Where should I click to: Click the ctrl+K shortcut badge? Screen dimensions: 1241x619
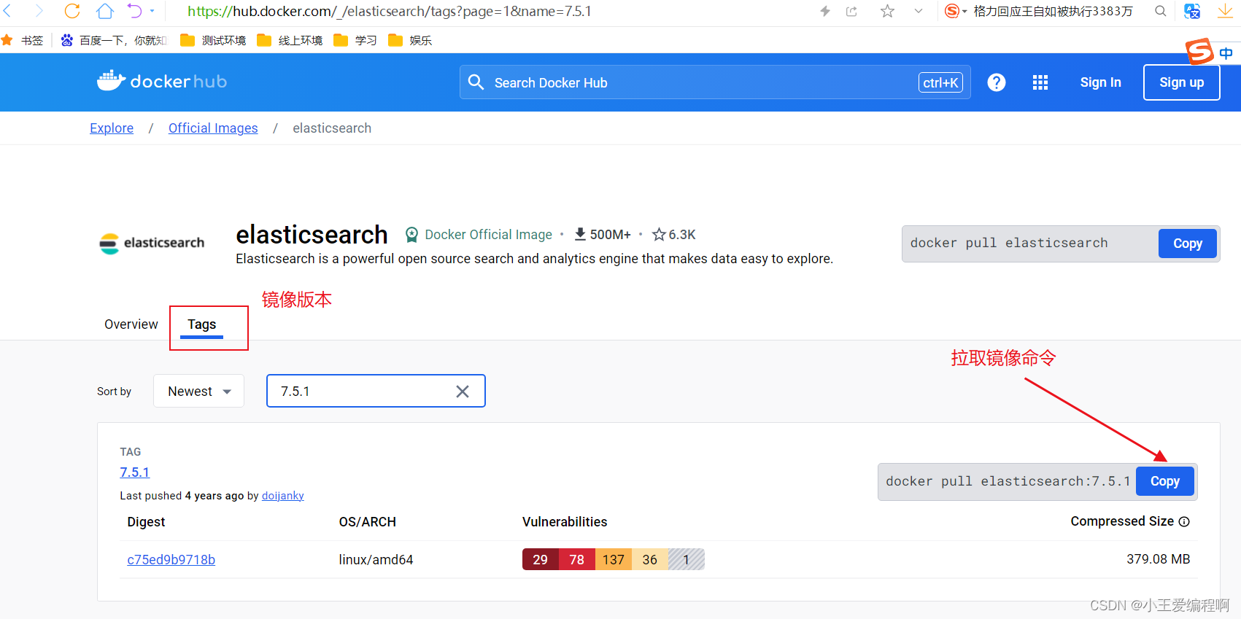click(x=940, y=82)
